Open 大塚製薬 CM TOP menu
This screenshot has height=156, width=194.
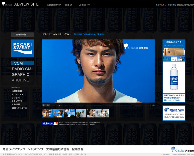click(54, 5)
